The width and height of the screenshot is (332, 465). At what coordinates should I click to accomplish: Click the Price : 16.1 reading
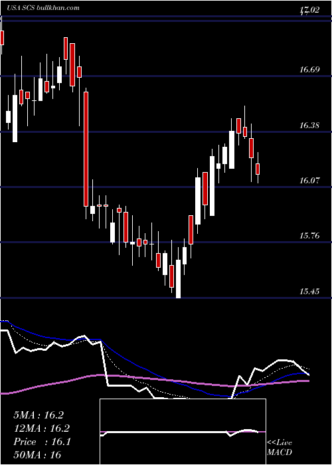tap(42, 442)
